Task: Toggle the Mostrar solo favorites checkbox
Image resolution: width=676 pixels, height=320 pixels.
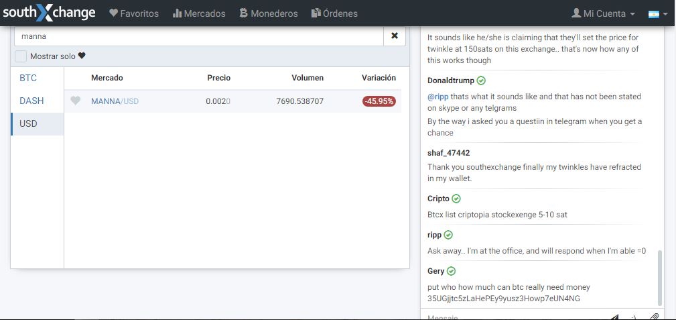Action: coord(21,56)
